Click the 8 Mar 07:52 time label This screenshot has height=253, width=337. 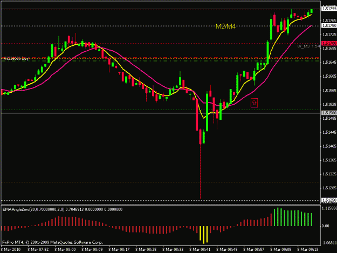[x=38, y=250]
